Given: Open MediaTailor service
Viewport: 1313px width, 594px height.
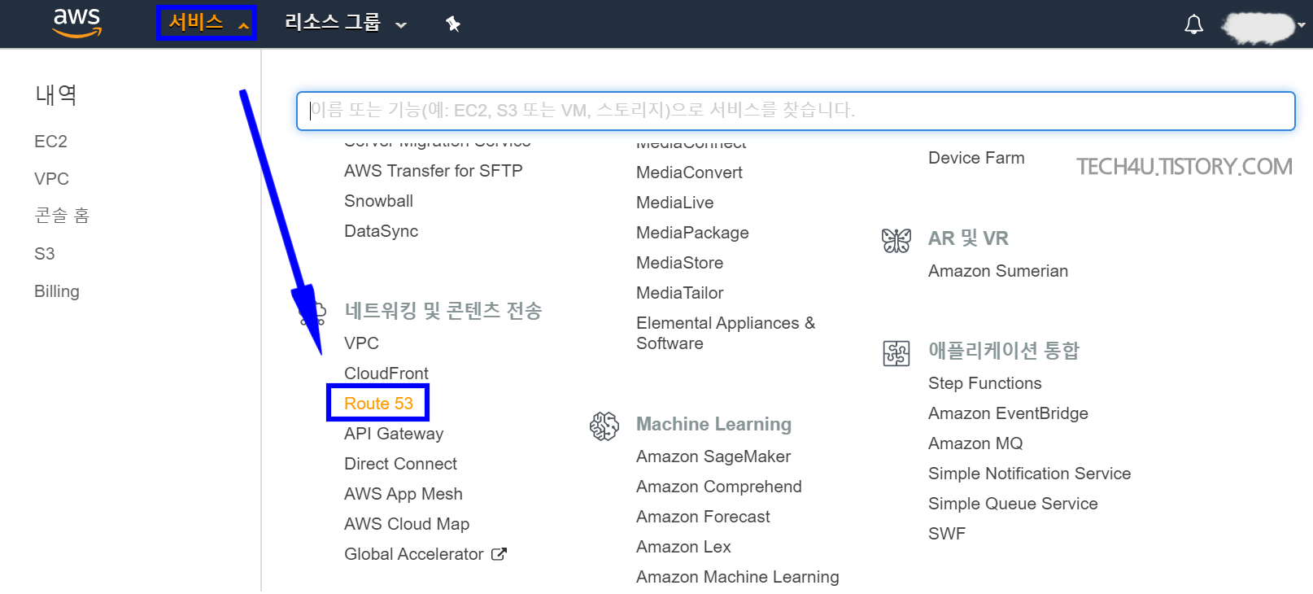Looking at the screenshot, I should [680, 293].
